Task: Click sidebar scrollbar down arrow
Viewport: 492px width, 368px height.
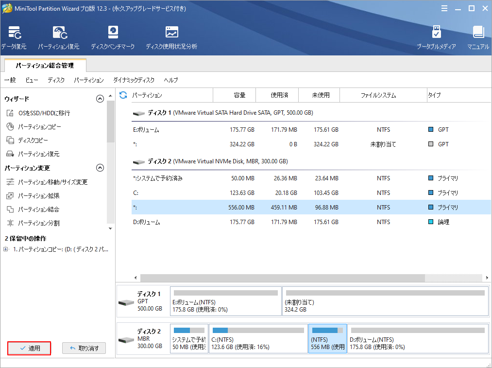Action: point(110,228)
